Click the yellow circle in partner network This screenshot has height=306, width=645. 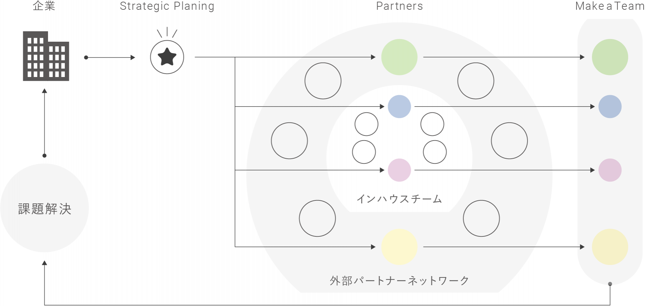399,247
